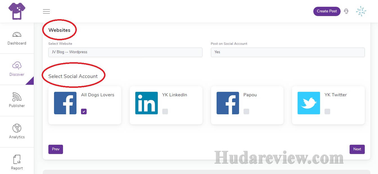This screenshot has width=378, height=174.
Task: Open the Post on Social Account dropdown
Action: 288,52
